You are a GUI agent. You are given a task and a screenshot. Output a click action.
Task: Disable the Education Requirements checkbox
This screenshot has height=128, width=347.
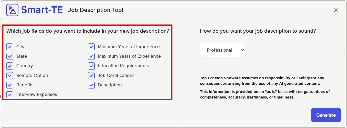tap(91, 66)
